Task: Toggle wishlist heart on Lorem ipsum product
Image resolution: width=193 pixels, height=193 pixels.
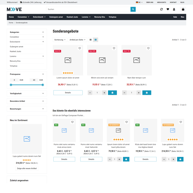Action: (80, 48)
